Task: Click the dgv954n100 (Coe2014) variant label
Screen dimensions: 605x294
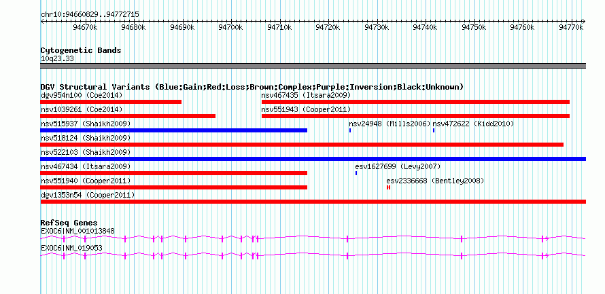Action: pyautogui.click(x=82, y=95)
